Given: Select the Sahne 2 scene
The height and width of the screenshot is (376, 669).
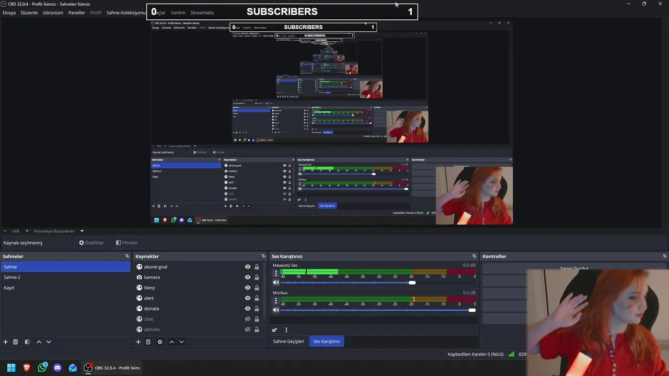Looking at the screenshot, I should [x=65, y=277].
